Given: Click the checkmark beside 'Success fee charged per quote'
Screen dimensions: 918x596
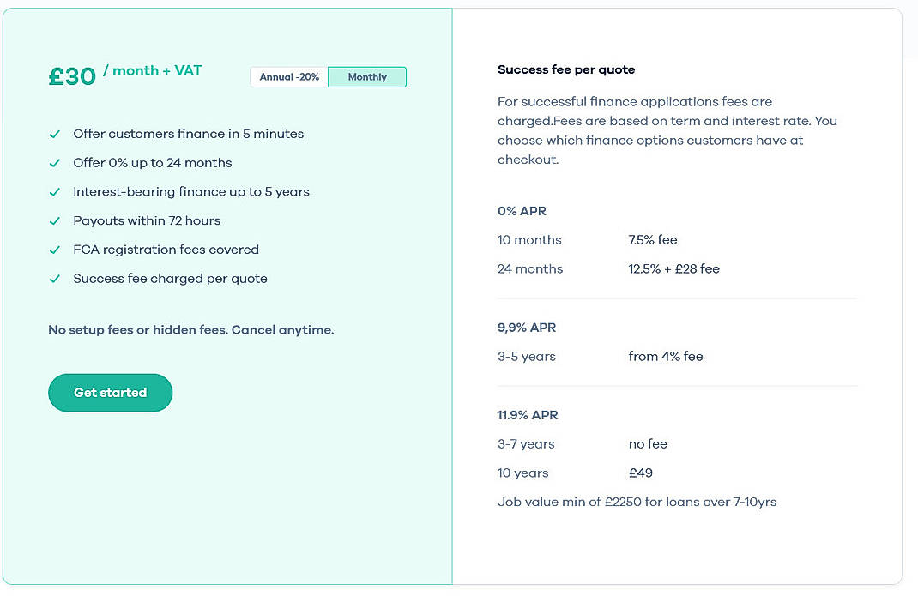Looking at the screenshot, I should [x=55, y=279].
